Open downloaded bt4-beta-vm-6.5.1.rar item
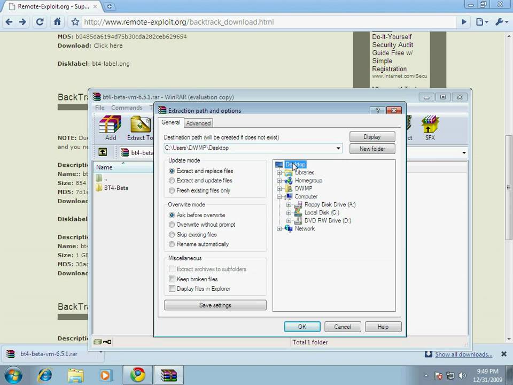 tap(49, 354)
